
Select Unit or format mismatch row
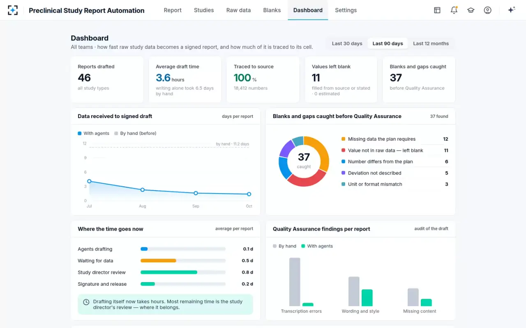394,184
